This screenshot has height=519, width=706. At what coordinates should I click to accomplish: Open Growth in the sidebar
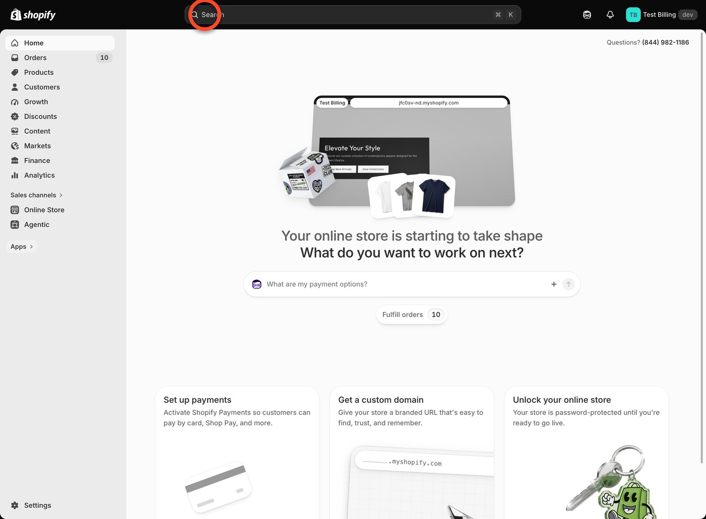tap(60, 102)
